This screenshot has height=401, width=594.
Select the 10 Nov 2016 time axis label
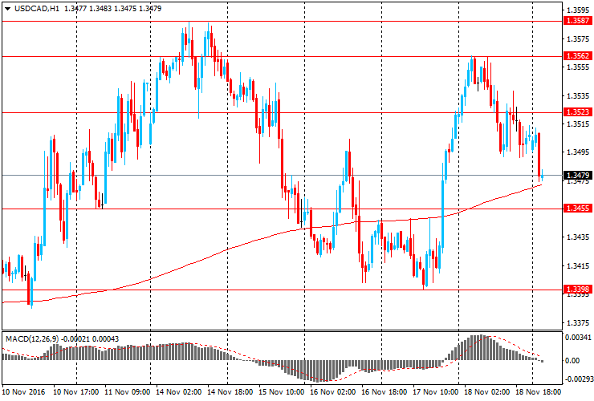pyautogui.click(x=23, y=391)
